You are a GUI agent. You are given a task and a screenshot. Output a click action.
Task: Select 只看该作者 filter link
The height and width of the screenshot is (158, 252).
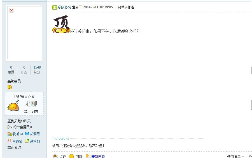[126, 7]
